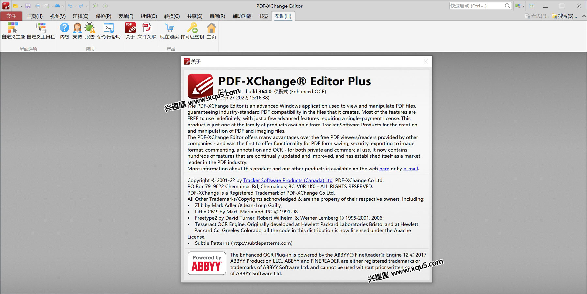Click the green Back navigation arrow
This screenshot has width=587, height=294.
(x=95, y=6)
